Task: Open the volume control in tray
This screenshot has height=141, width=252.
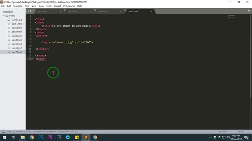Action: (228, 137)
